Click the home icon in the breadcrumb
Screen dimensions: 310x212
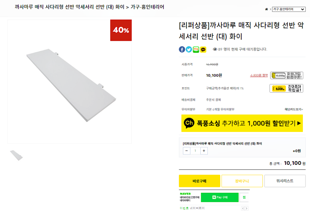point(267,9)
